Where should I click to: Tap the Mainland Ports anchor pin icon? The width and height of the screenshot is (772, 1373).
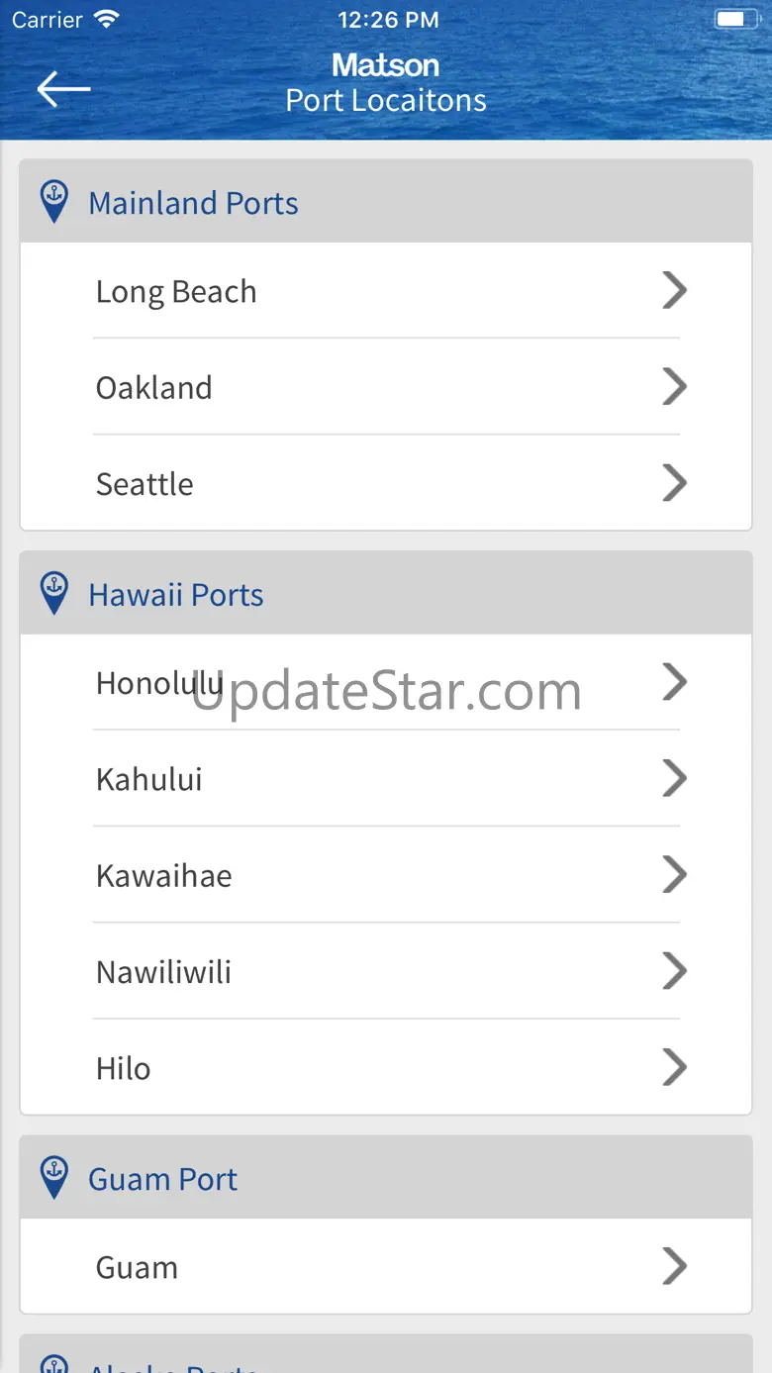coord(53,202)
